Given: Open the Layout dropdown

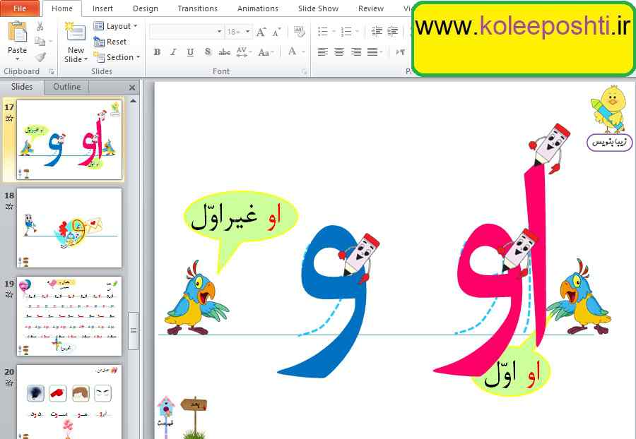Looking at the screenshot, I should [x=116, y=26].
